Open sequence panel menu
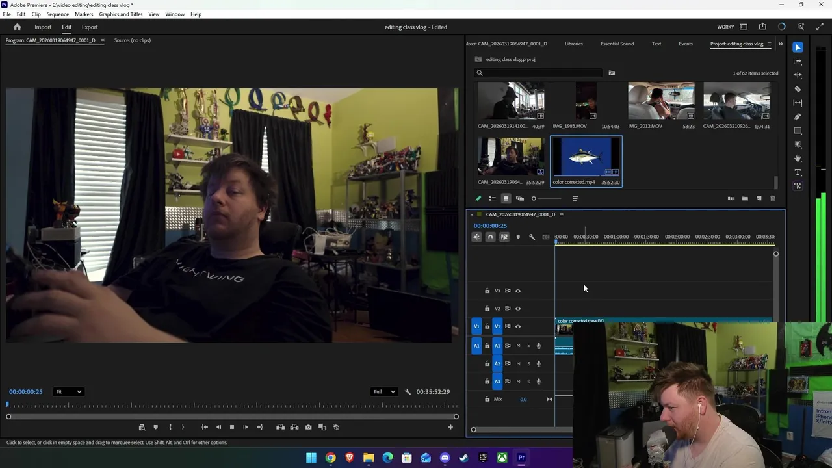Image resolution: width=832 pixels, height=468 pixels. [562, 214]
